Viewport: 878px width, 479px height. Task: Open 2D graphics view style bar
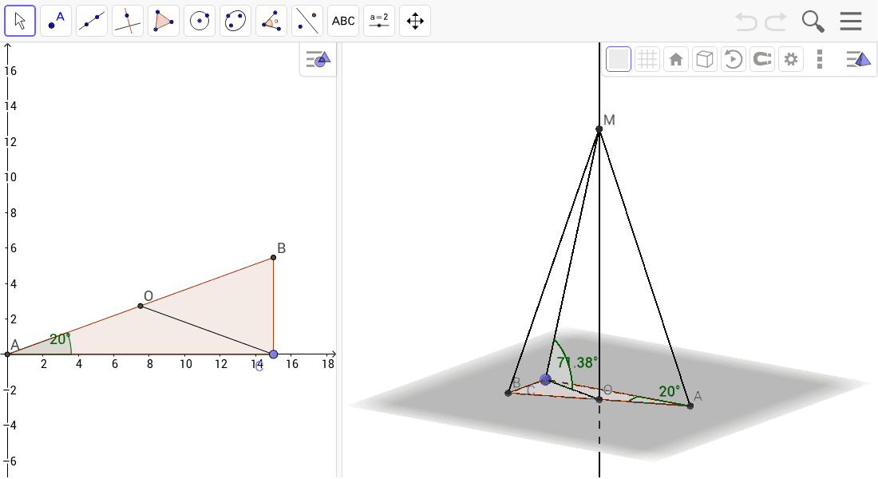[x=318, y=59]
